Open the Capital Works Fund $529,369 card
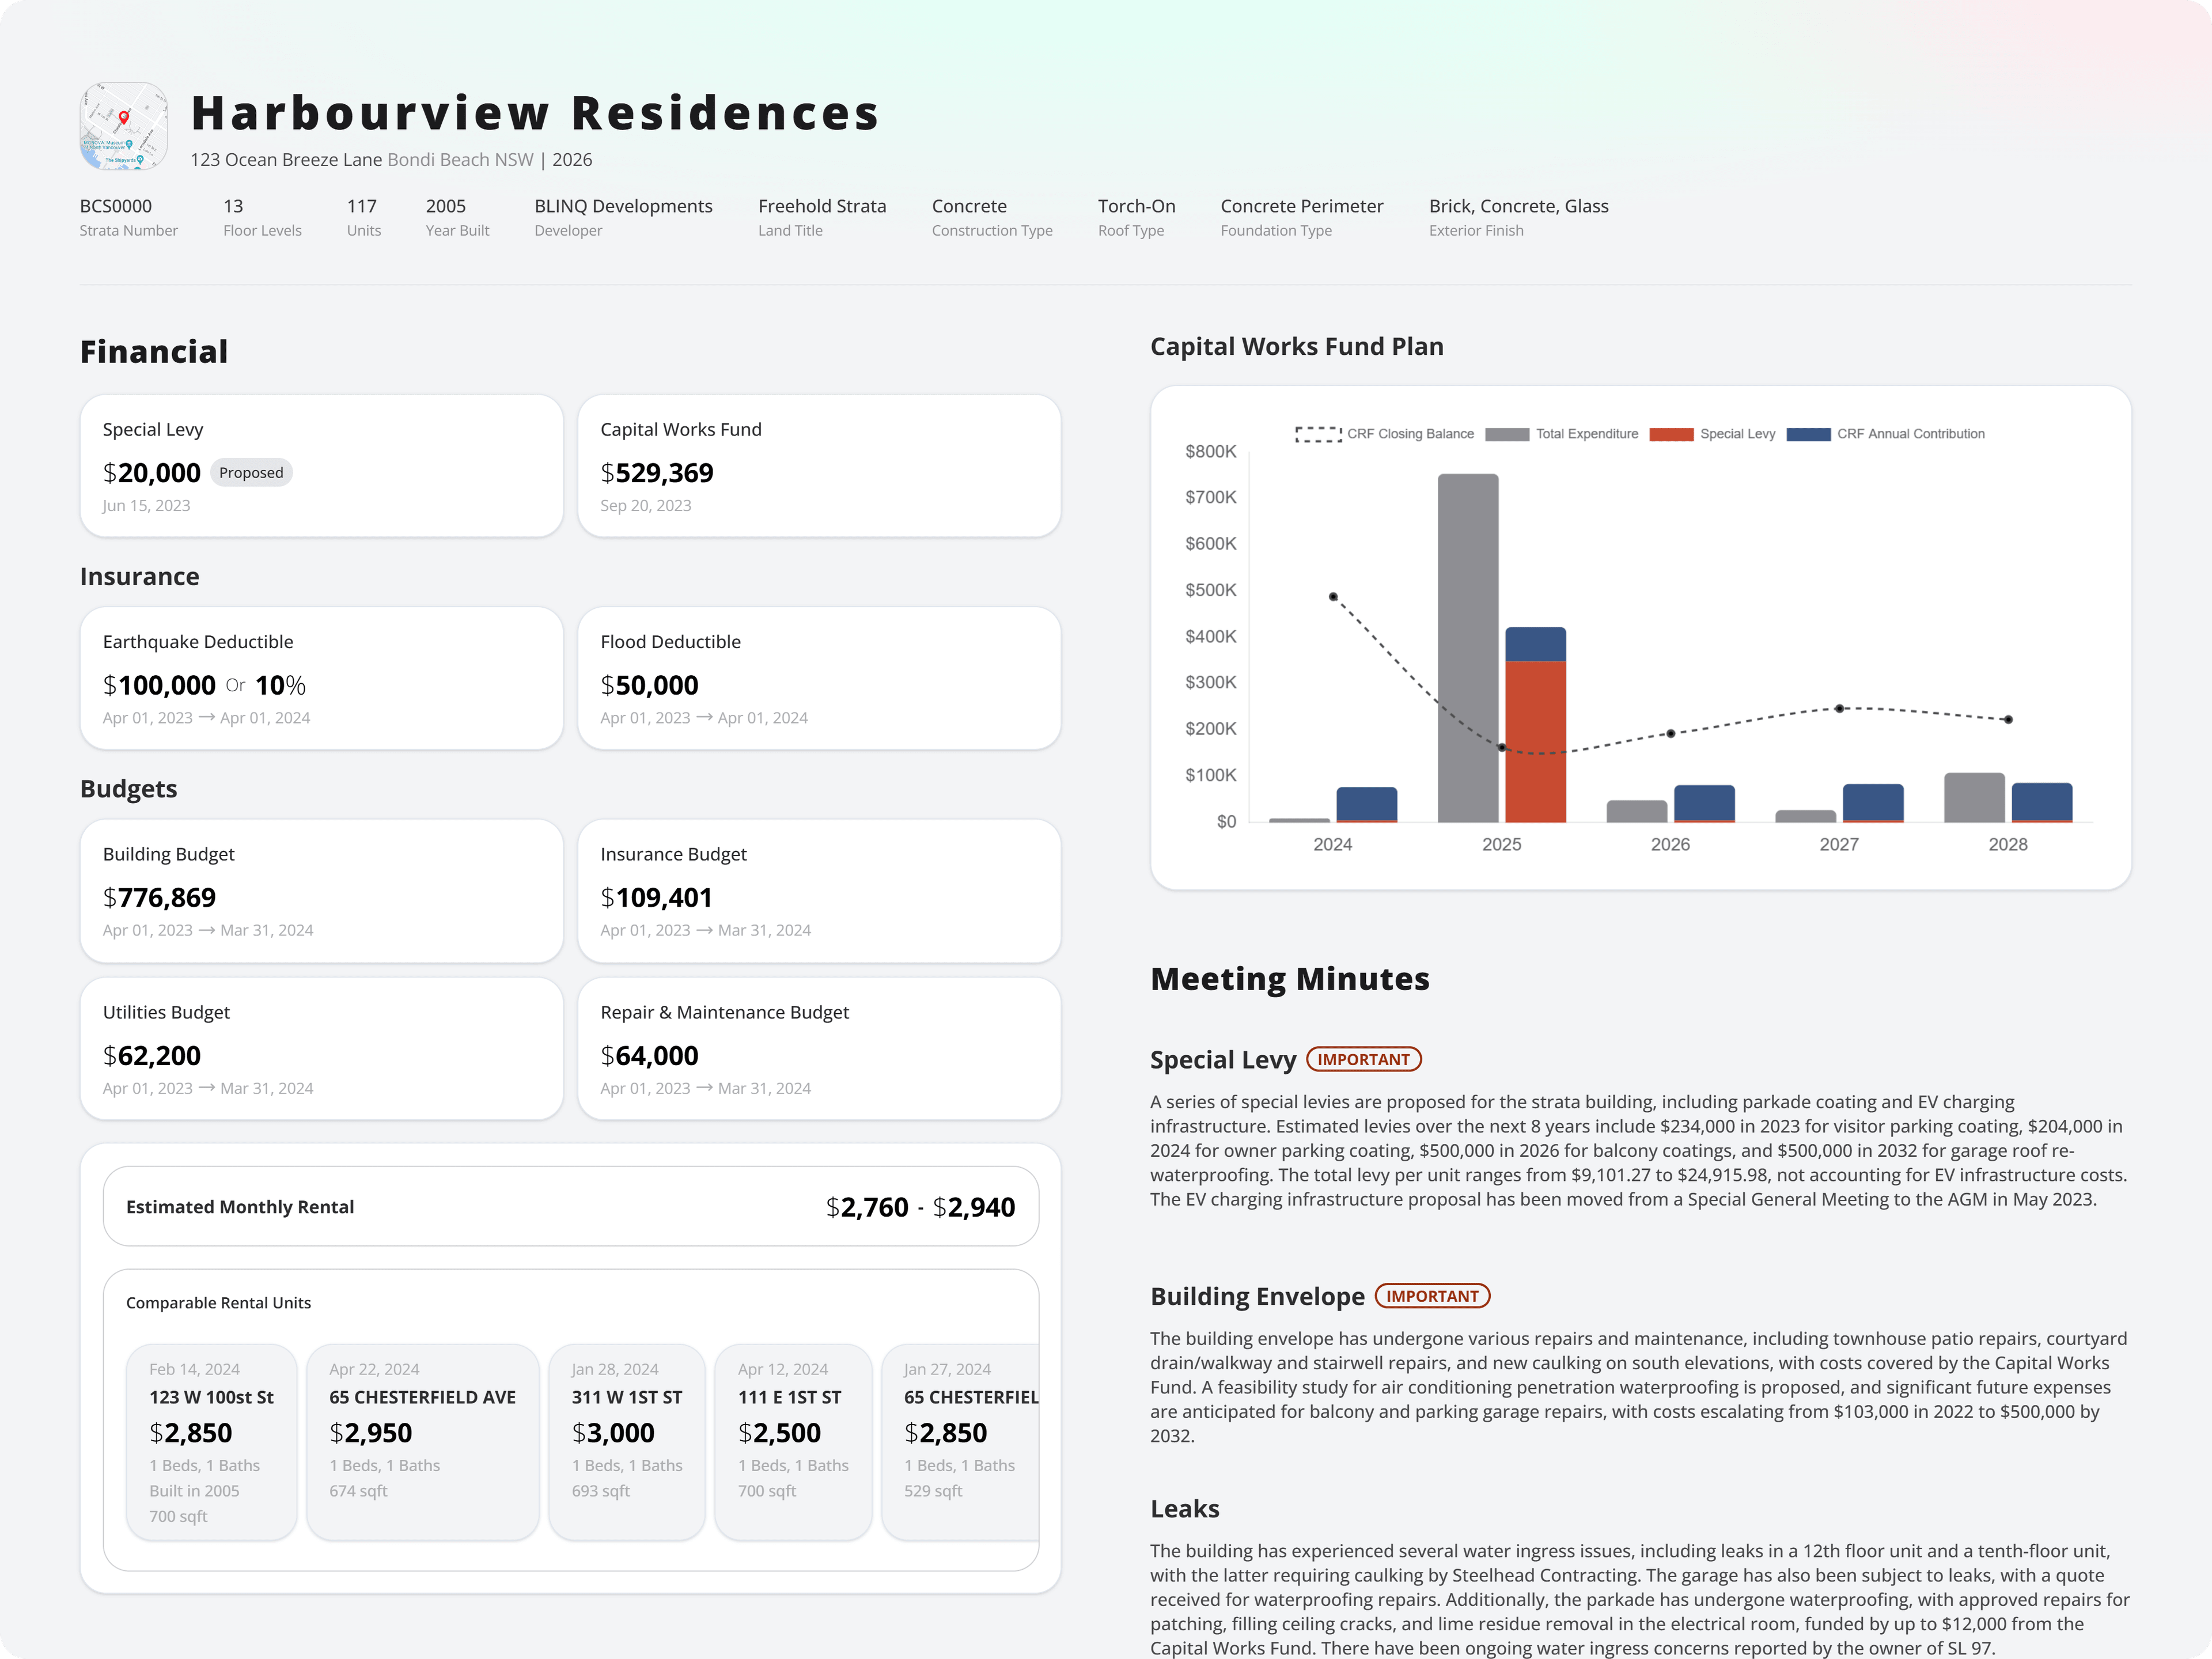Image resolution: width=2212 pixels, height=1659 pixels. click(x=819, y=466)
